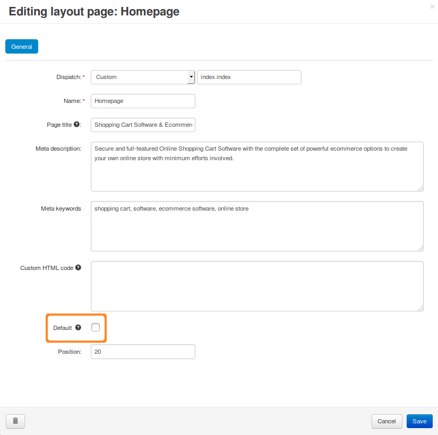Click into the Page title input field
The width and height of the screenshot is (438, 435).
point(143,125)
